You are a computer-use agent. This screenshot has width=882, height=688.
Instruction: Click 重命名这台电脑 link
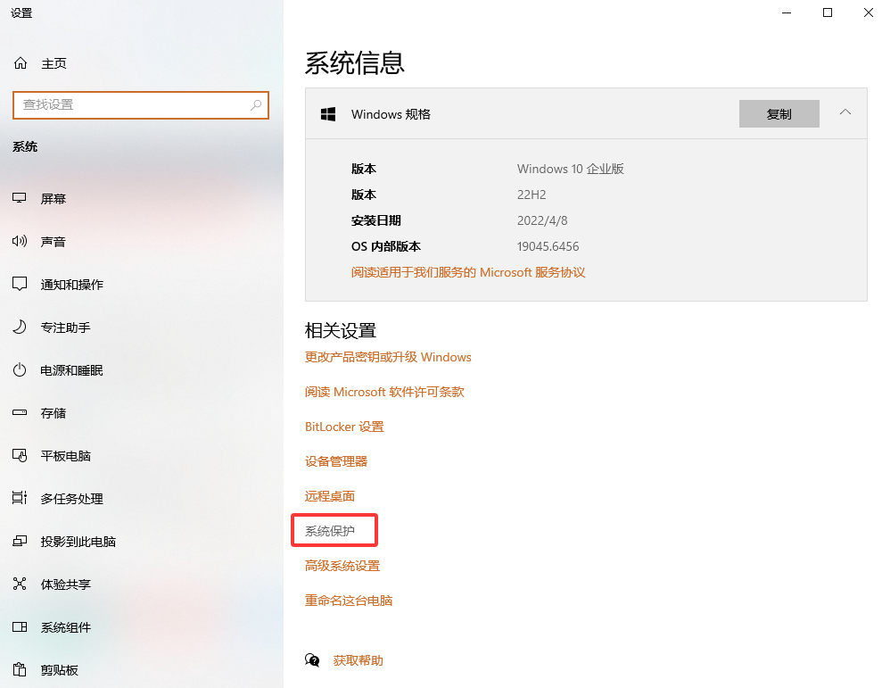click(x=349, y=601)
